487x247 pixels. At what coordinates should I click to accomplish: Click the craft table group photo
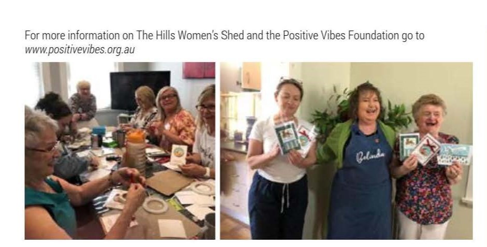pos(120,151)
